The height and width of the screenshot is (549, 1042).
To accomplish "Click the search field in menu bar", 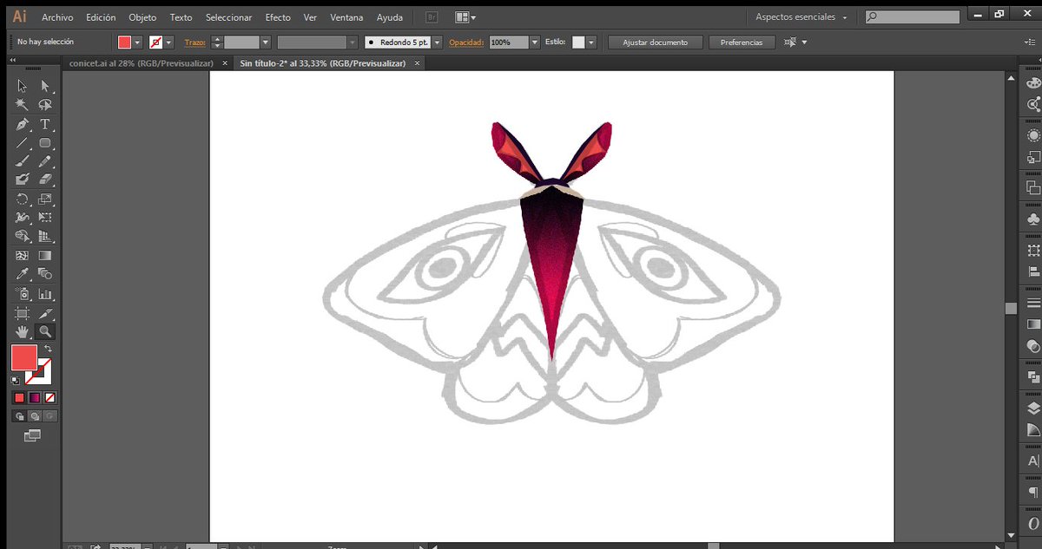I will click(x=913, y=16).
